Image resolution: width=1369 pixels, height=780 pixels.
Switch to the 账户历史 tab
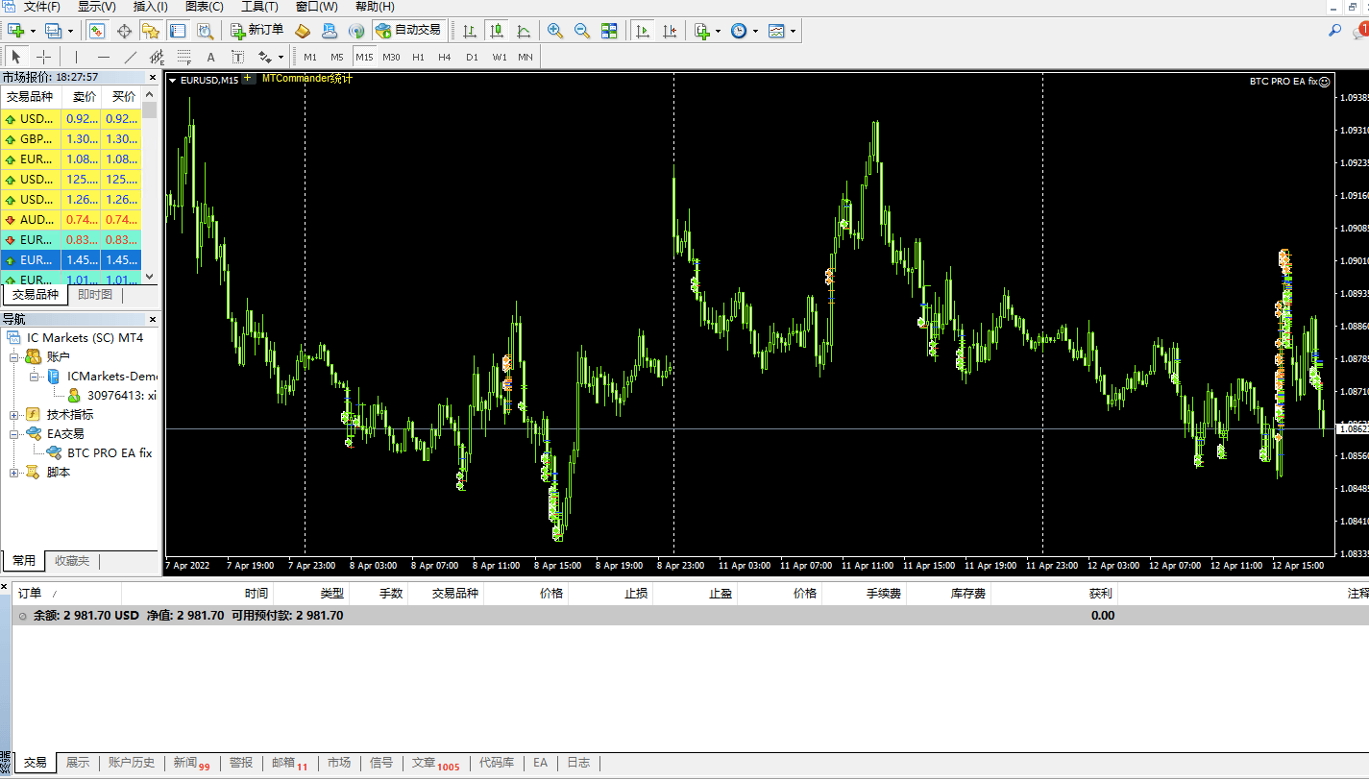point(132,763)
